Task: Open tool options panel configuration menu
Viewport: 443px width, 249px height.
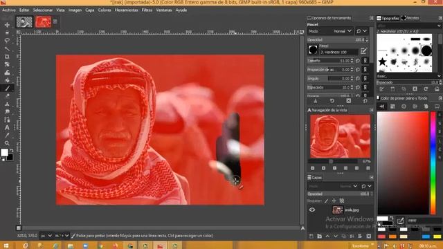Action: point(371,18)
